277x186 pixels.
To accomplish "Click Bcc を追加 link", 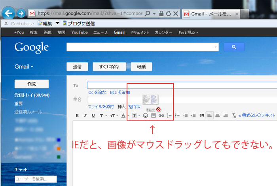I will [x=120, y=92].
